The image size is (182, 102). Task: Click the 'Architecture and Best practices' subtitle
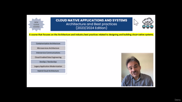92,24
